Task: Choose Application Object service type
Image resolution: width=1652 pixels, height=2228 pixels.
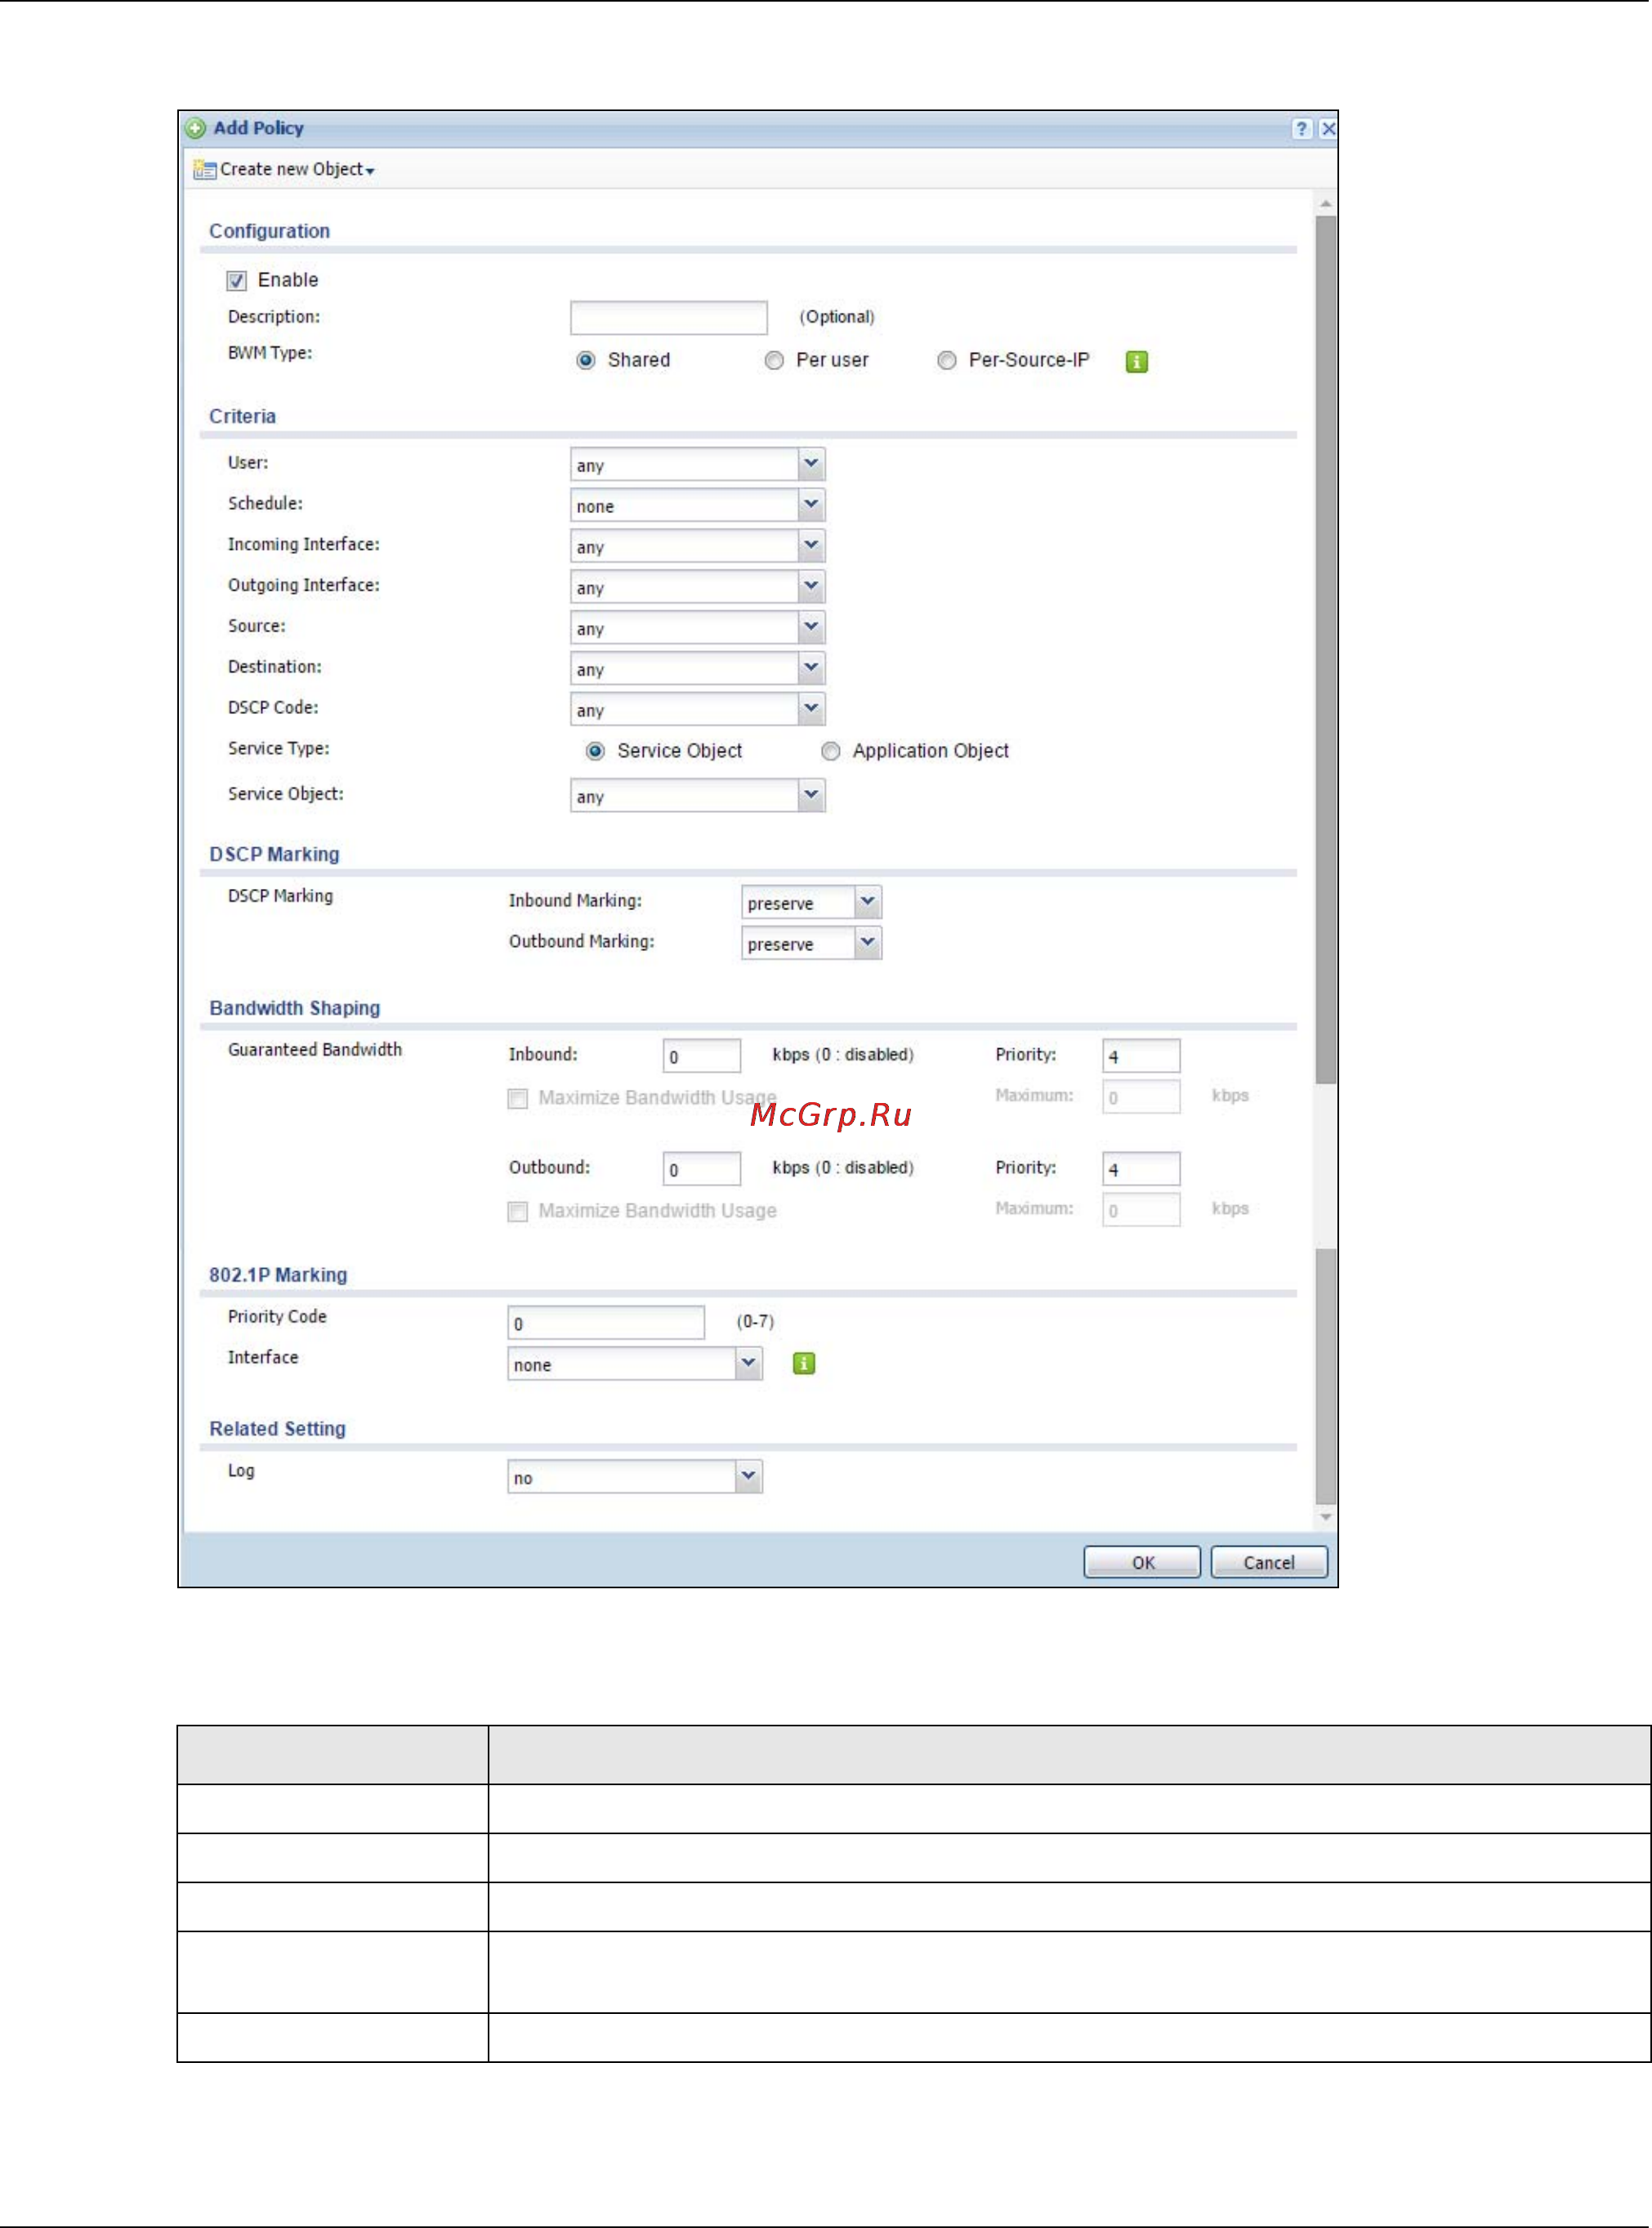Action: pyautogui.click(x=830, y=751)
